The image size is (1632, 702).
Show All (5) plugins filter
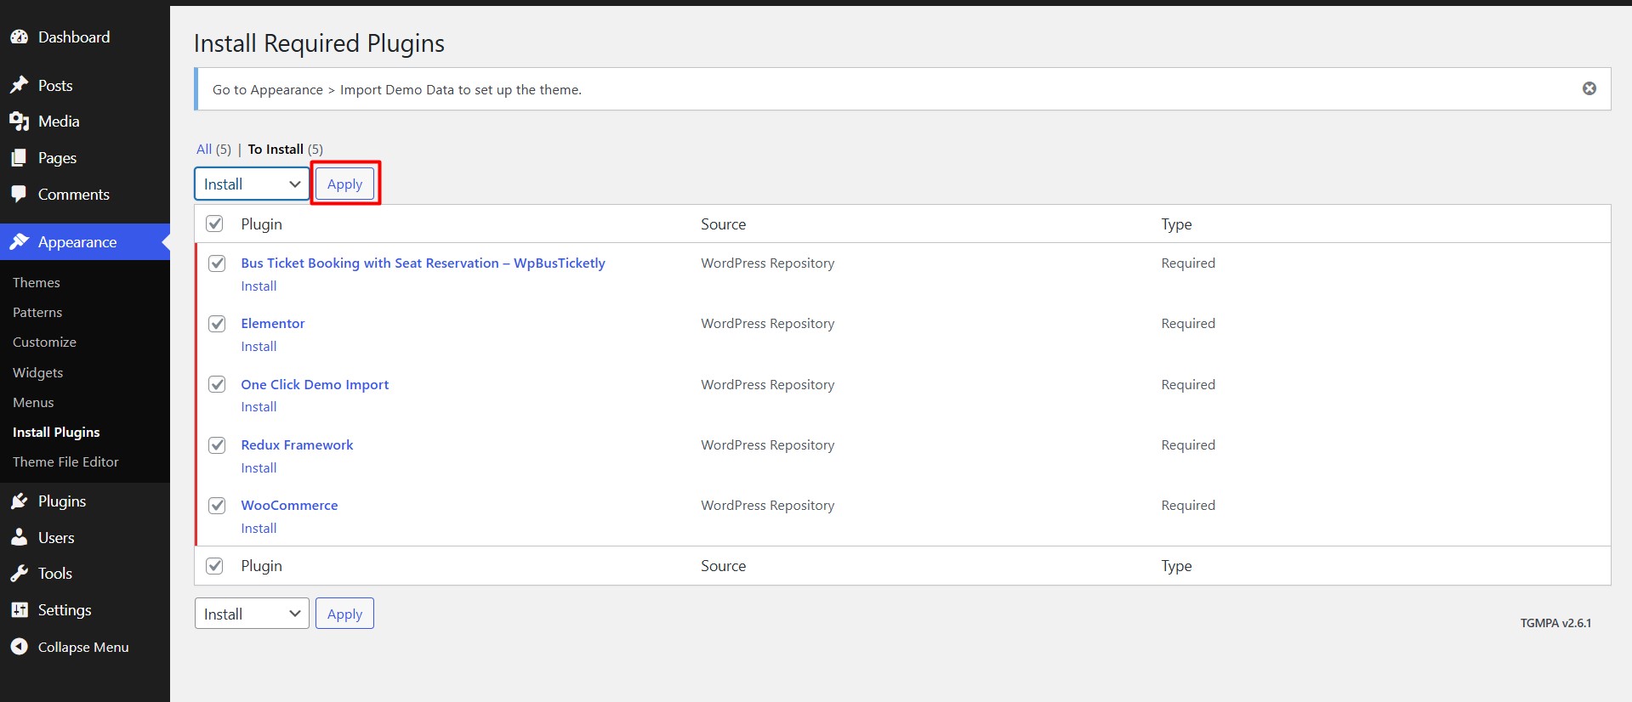[213, 149]
